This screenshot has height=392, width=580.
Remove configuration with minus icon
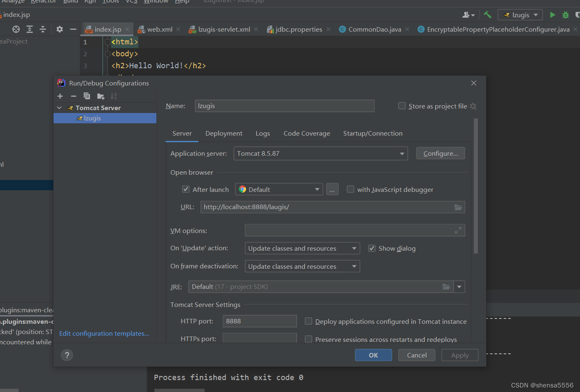[x=74, y=96]
